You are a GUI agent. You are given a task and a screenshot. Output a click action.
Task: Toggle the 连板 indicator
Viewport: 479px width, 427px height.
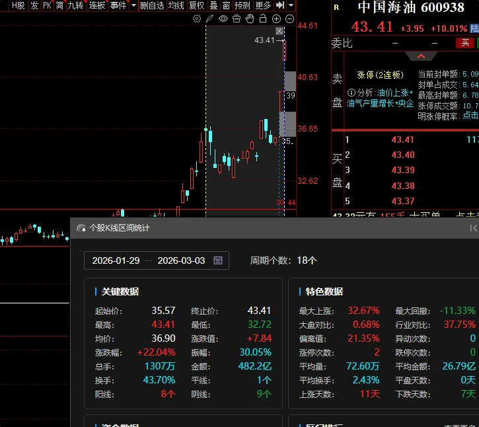pyautogui.click(x=97, y=5)
